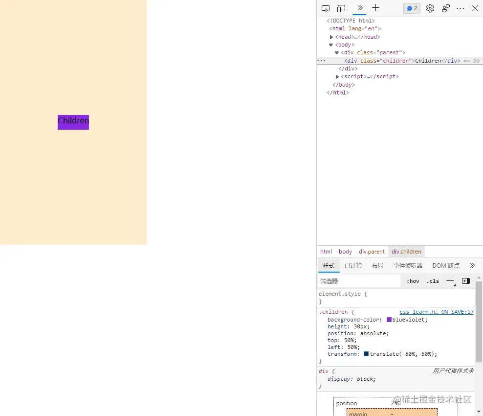Toggle the :hov element state panel
The height and width of the screenshot is (416, 483).
point(413,281)
